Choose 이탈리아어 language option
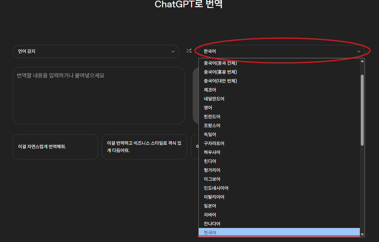This screenshot has height=242, width=379. tap(279, 197)
